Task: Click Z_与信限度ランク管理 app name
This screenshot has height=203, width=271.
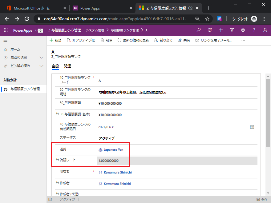Action: pyautogui.click(x=64, y=30)
